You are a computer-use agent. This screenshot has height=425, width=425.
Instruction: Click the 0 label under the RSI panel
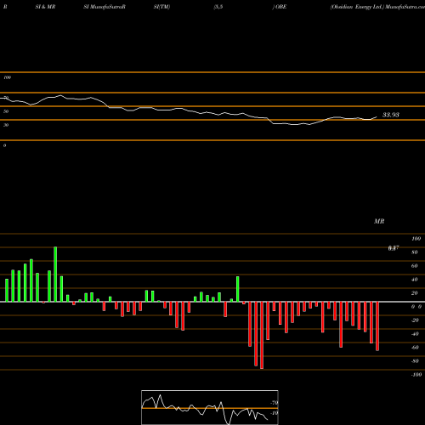point(4,145)
